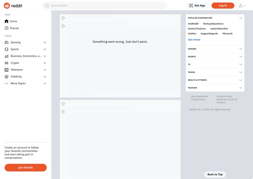Open the Popular feed

(15, 28)
